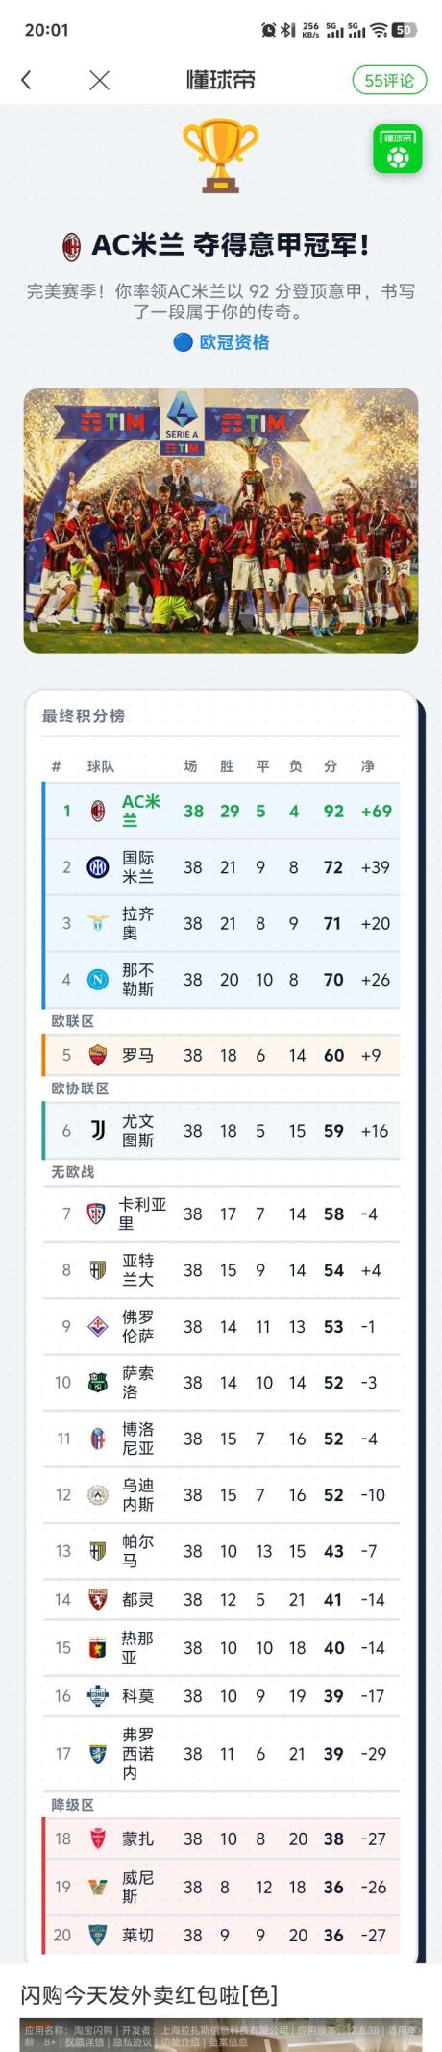Tap the back arrow icon
The width and height of the screenshot is (442, 2052).
click(26, 81)
